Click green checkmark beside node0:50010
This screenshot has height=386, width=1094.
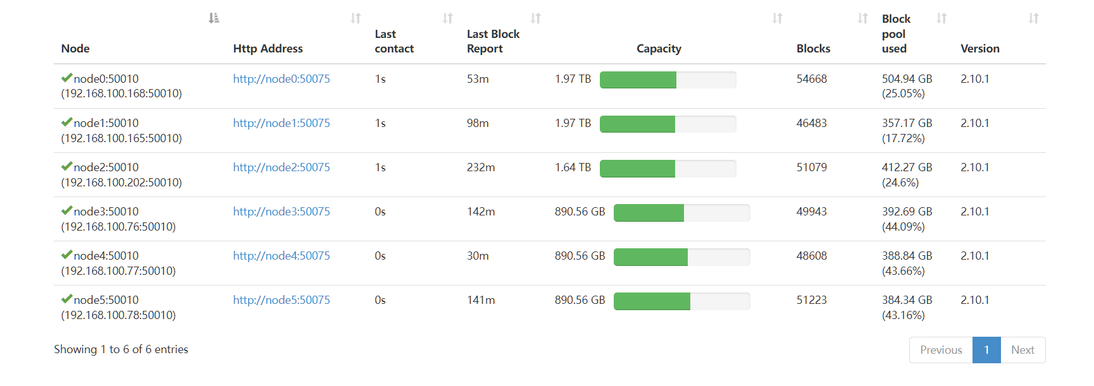point(66,78)
